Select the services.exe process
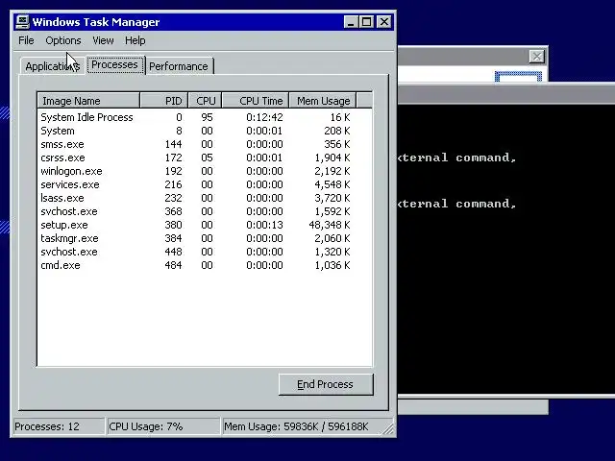615x461 pixels. tap(195, 184)
